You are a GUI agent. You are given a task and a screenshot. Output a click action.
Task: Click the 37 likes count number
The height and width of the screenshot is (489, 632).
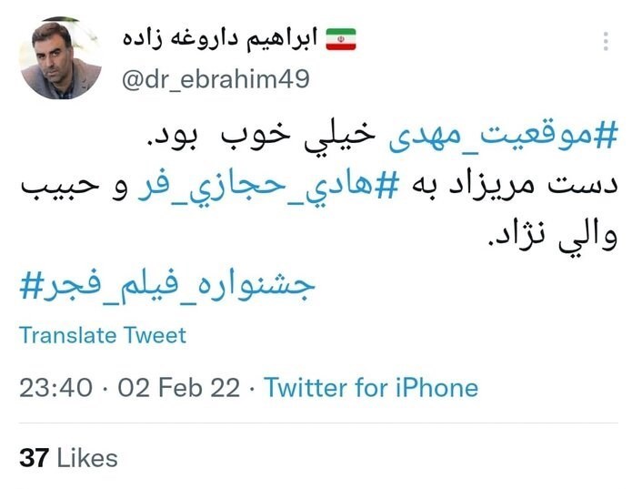point(34,457)
